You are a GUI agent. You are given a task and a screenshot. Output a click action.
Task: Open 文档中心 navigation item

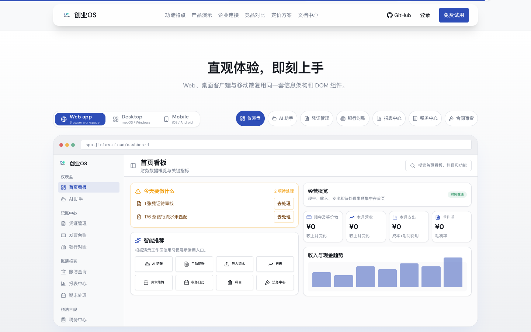click(308, 15)
